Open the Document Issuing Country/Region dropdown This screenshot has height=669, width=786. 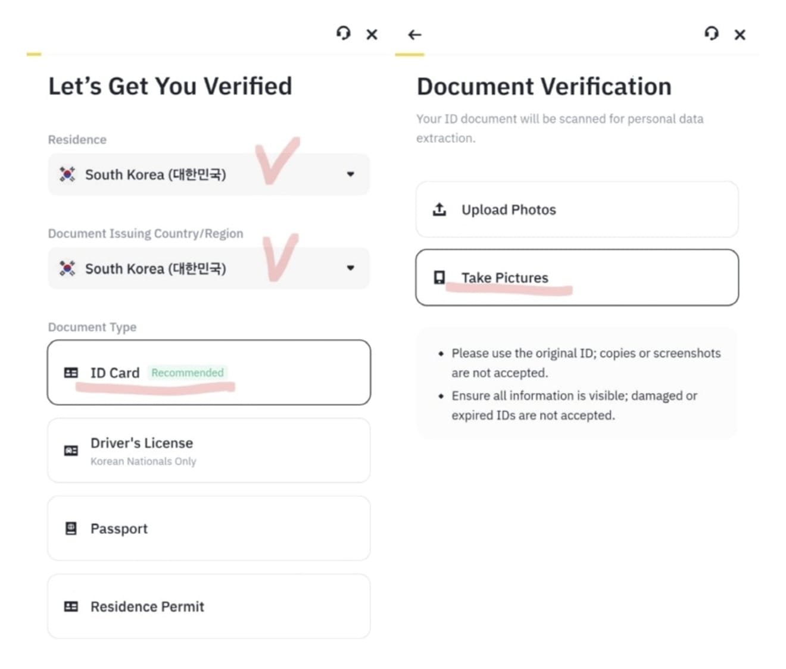pos(209,268)
